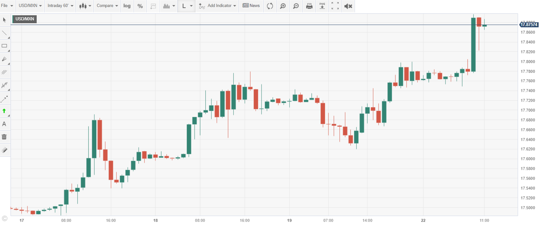Click the current price tag 17.87574
The height and width of the screenshot is (227, 545).
[529, 24]
